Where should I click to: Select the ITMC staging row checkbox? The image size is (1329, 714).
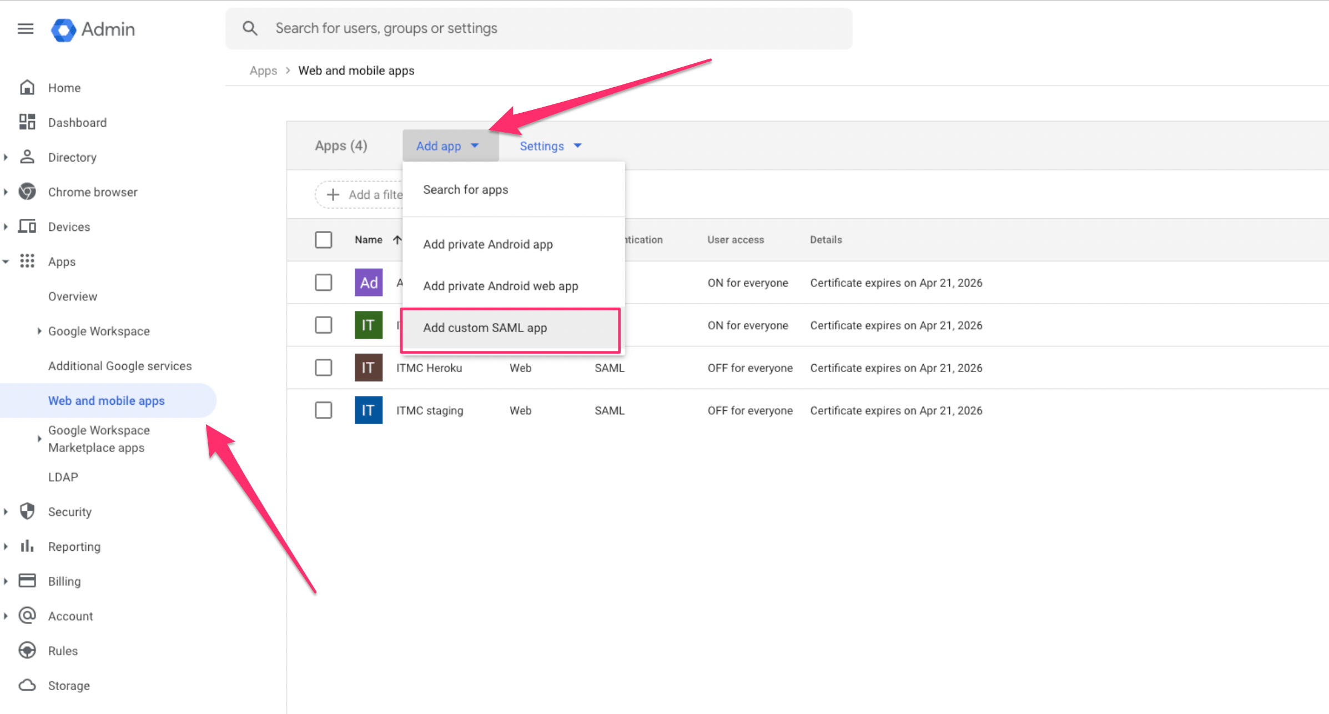324,410
